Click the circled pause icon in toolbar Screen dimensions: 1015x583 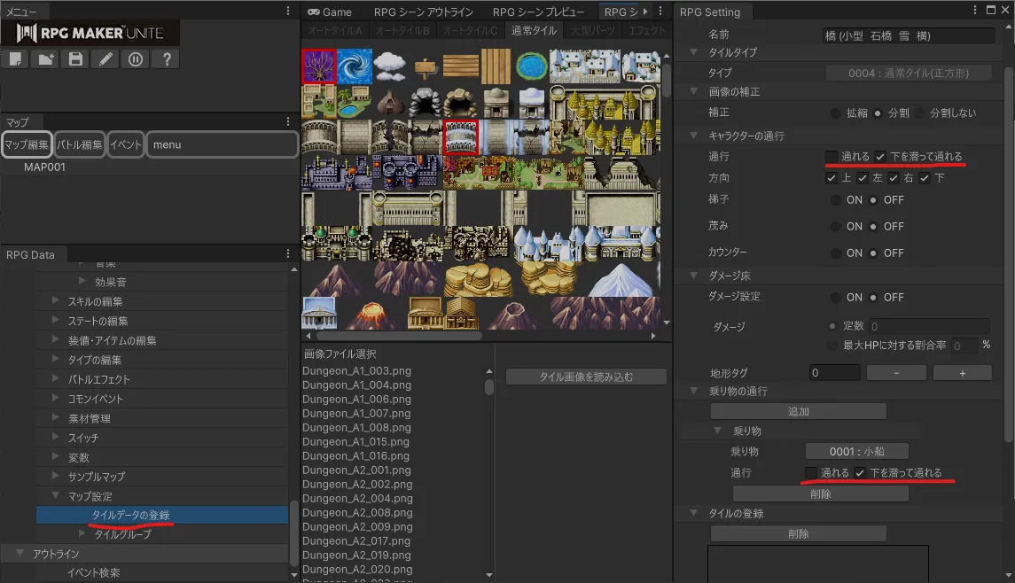[135, 59]
